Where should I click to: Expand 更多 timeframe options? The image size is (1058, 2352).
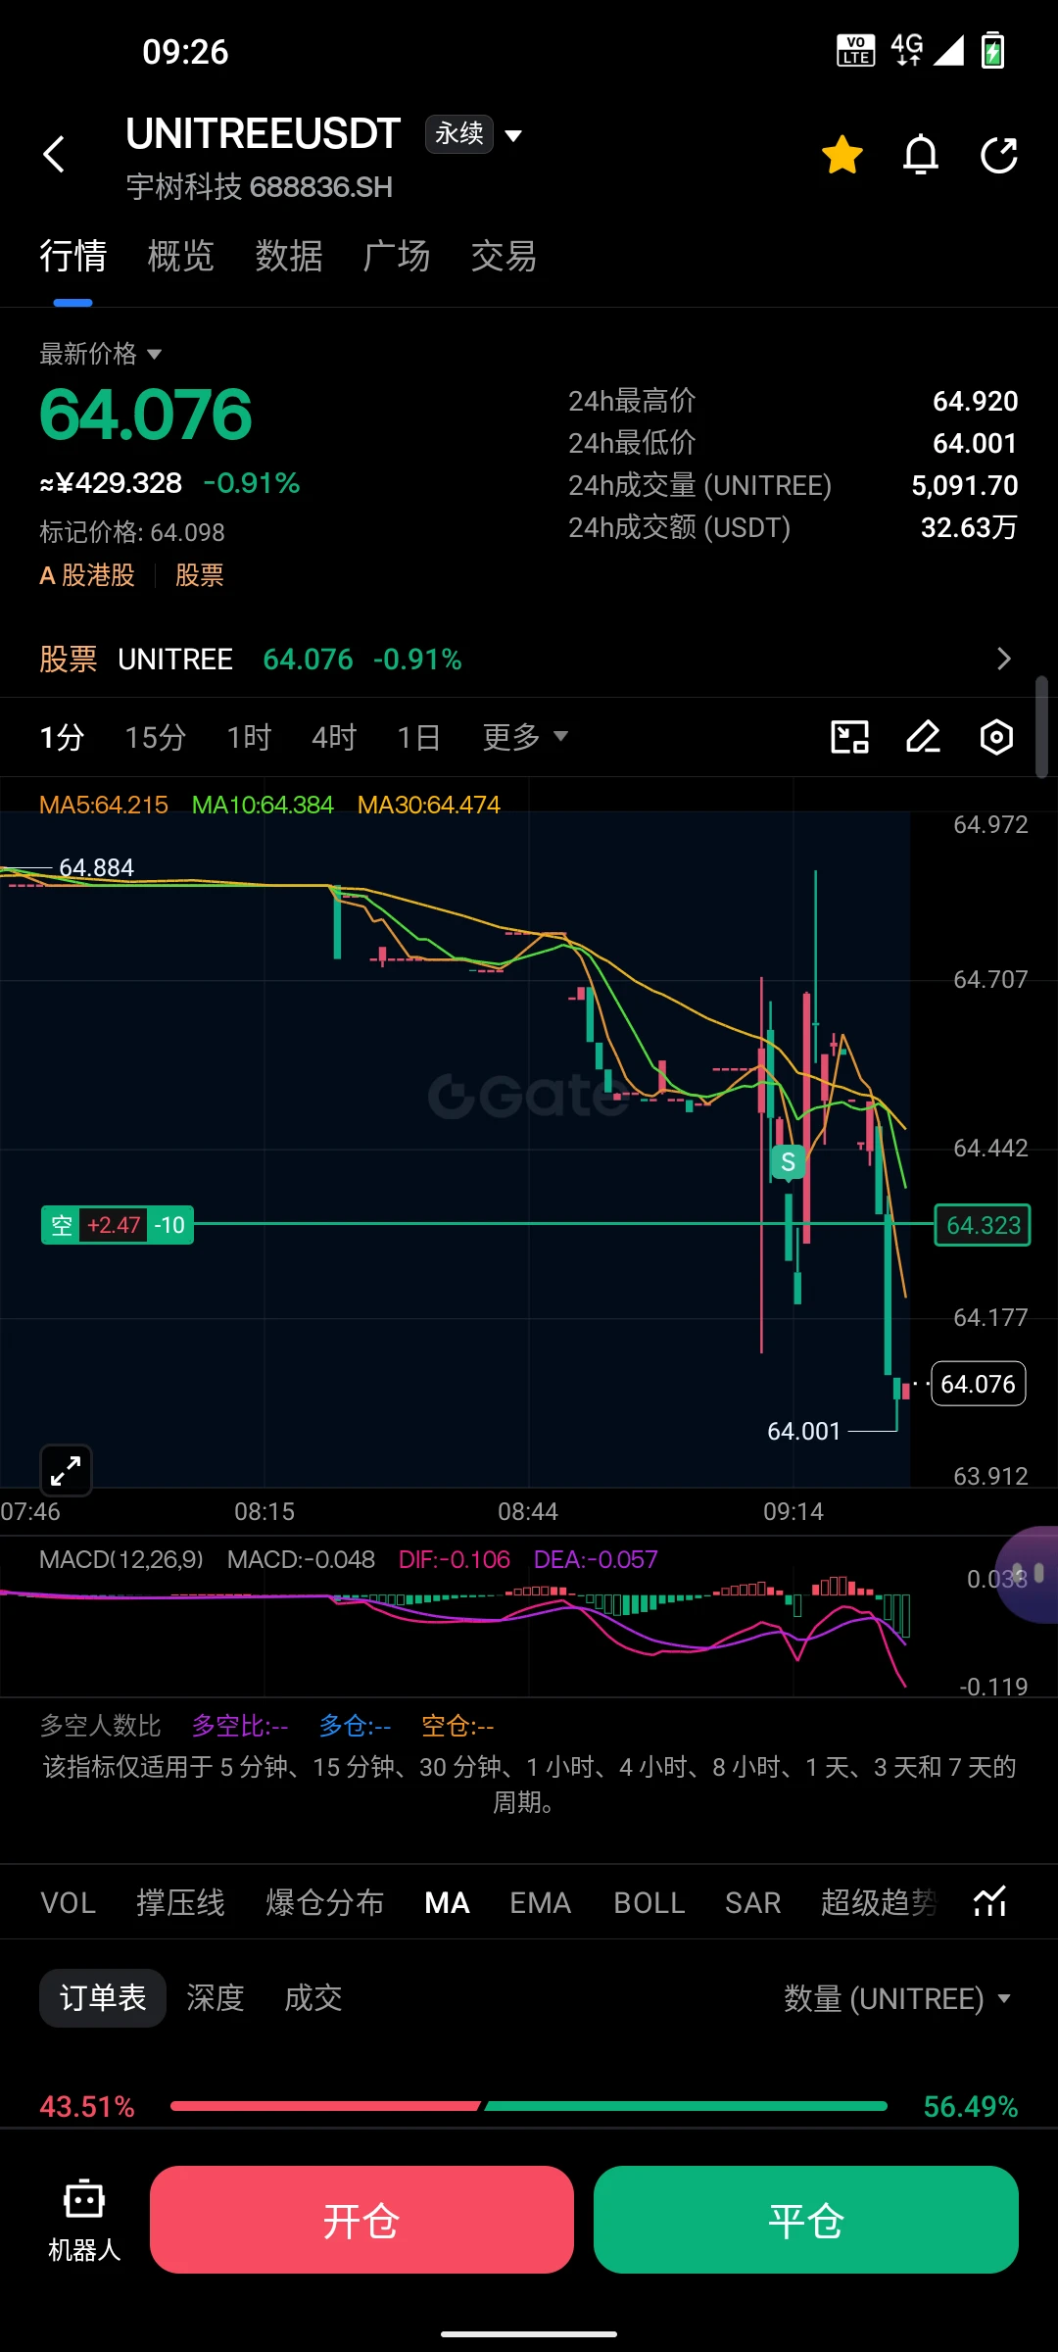(525, 737)
